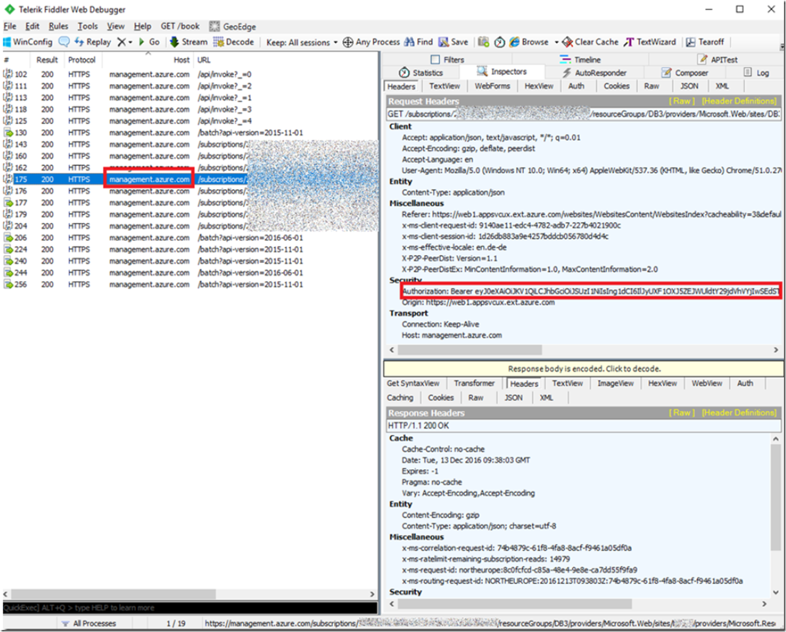Click the comment speech bubble icon
This screenshot has width=786, height=632.
tap(64, 42)
